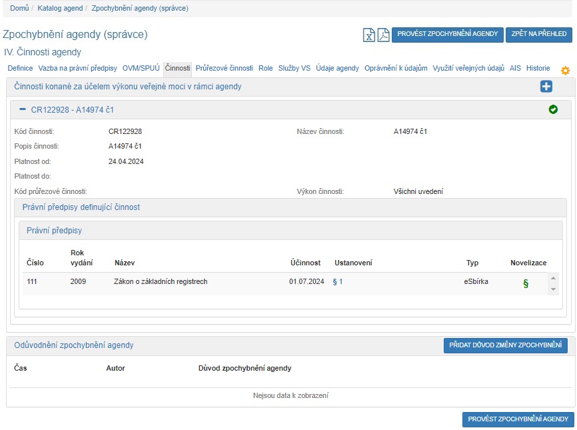Click the blue plus add activity icon
Viewport: 577px width, 430px height.
[546, 87]
